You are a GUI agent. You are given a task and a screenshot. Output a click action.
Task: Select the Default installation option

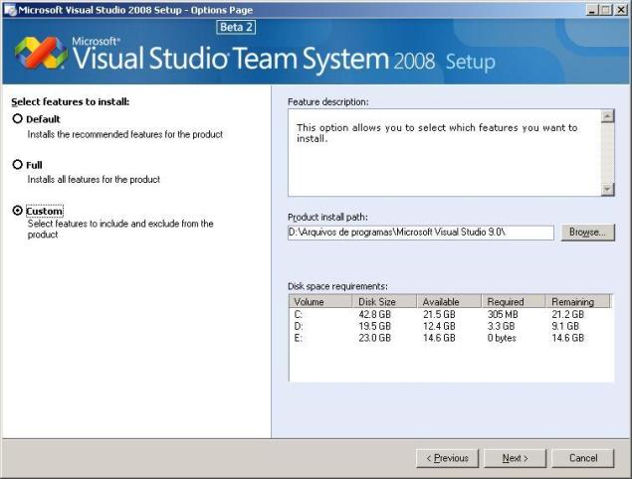(18, 119)
